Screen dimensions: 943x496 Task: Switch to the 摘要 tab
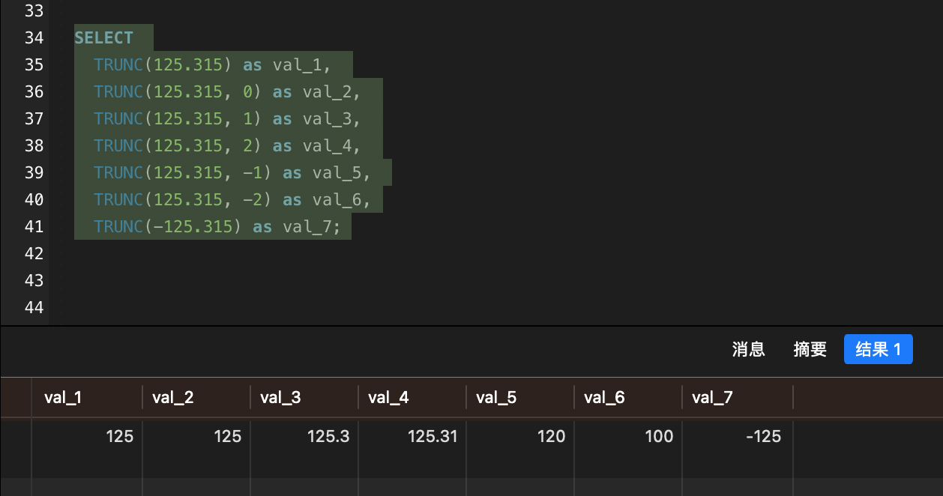pyautogui.click(x=810, y=349)
